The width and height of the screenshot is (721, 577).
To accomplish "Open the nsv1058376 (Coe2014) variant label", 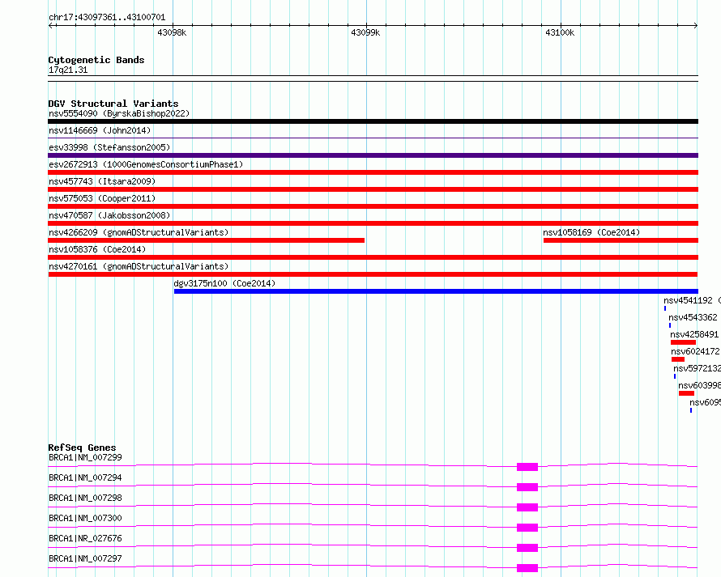I will [97, 249].
